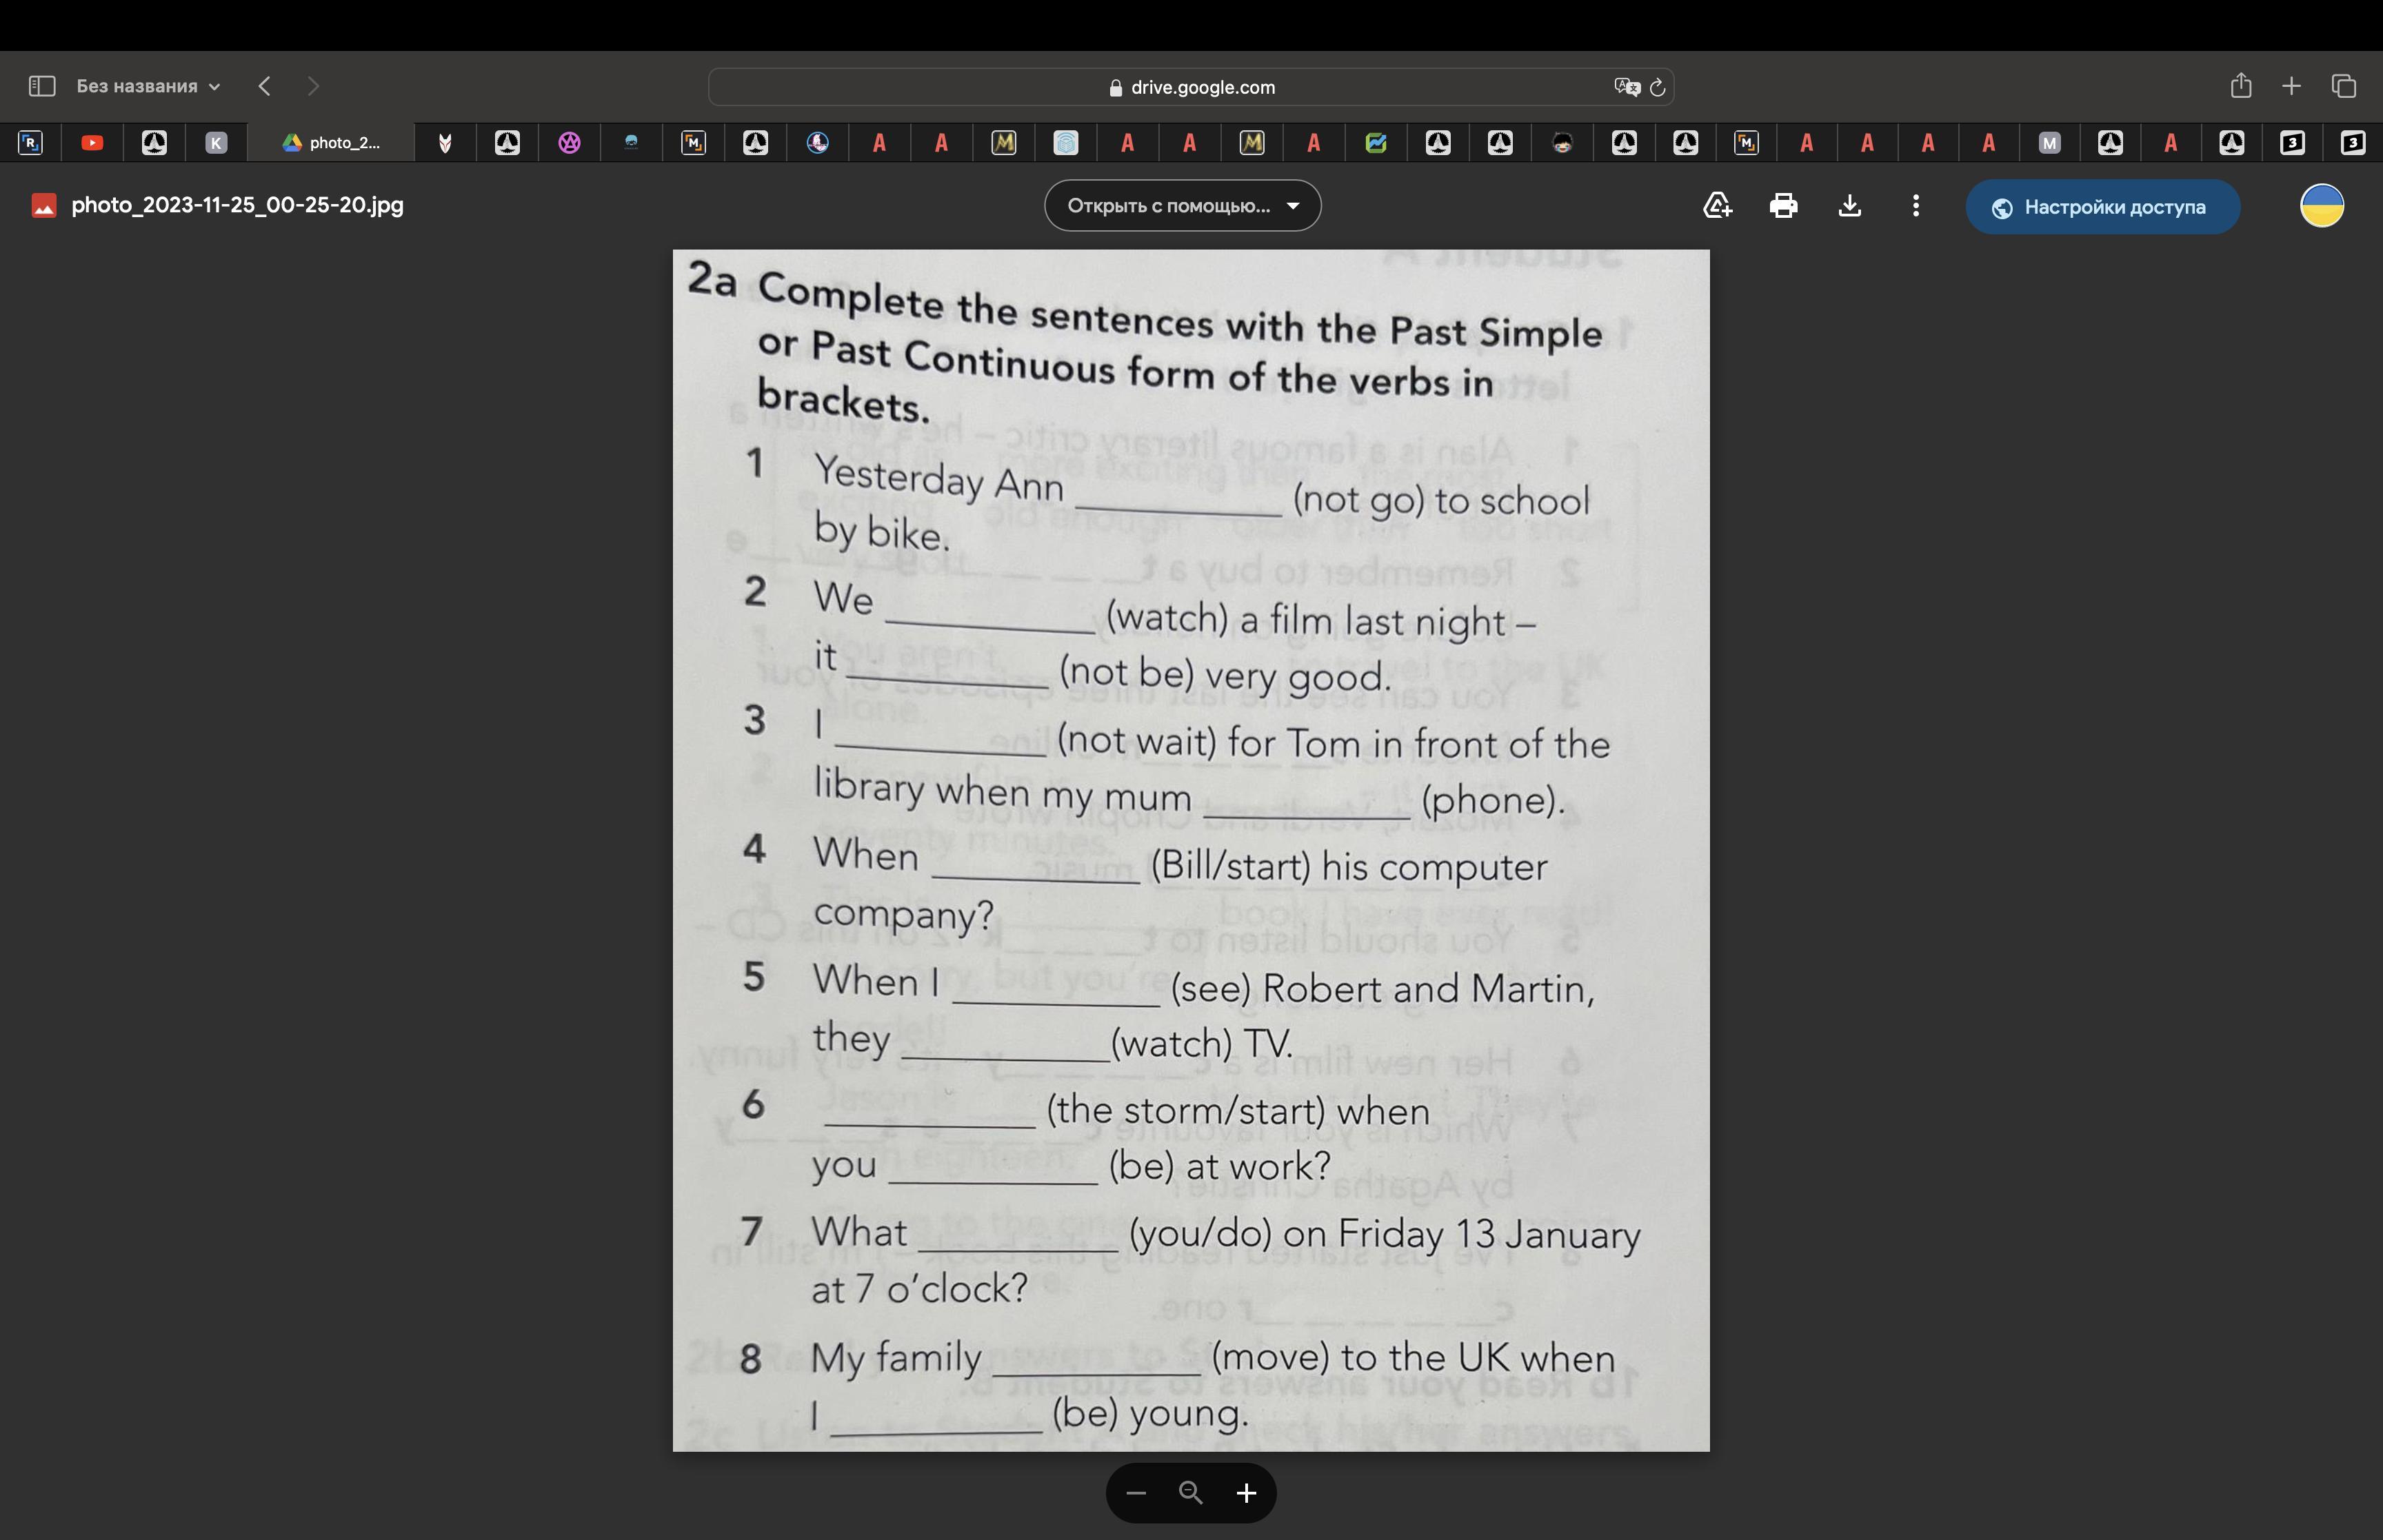The height and width of the screenshot is (1540, 2383).
Task: Zoom out with the minus button
Action: coord(1135,1493)
